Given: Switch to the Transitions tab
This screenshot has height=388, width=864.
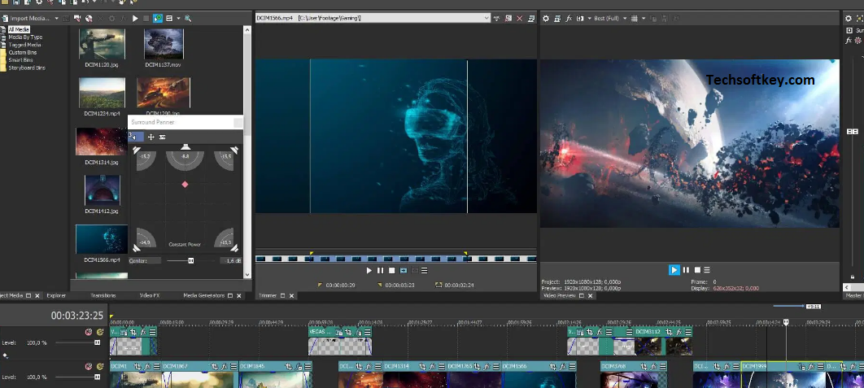Looking at the screenshot, I should (103, 296).
